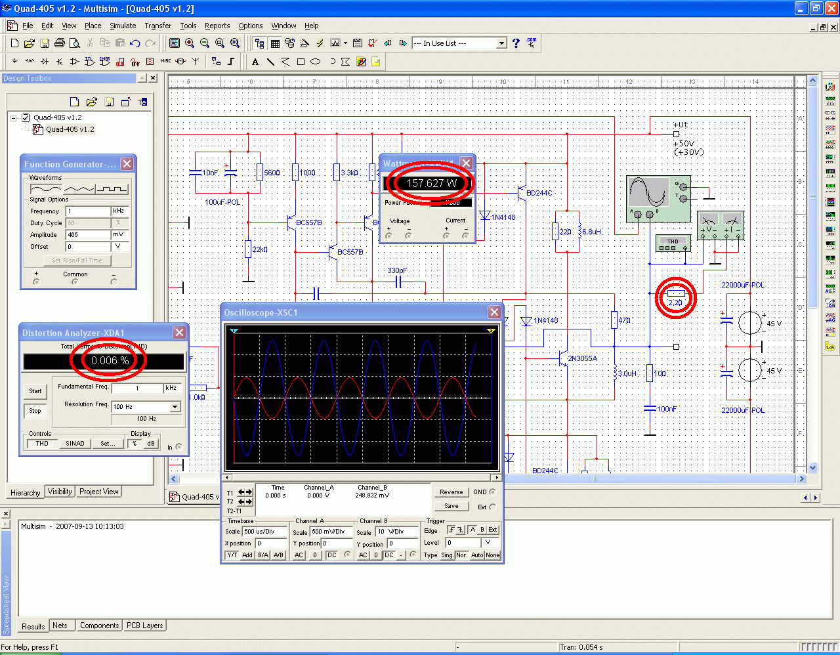This screenshot has width=840, height=655.
Task: Click the Undo arrow in toolbar
Action: 135,43
